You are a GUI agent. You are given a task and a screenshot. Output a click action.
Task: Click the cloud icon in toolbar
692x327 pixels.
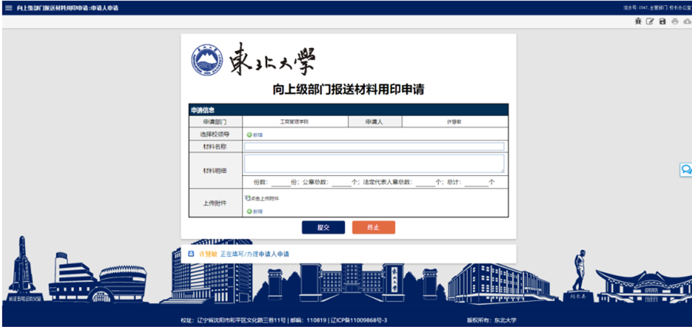[687, 22]
